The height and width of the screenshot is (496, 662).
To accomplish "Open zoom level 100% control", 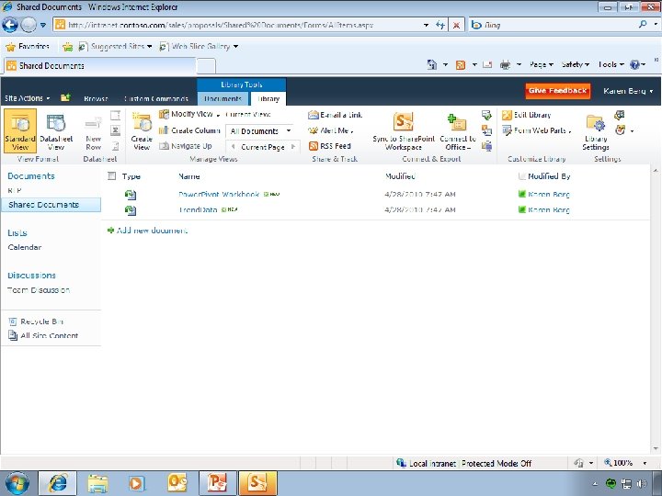I will [626, 463].
